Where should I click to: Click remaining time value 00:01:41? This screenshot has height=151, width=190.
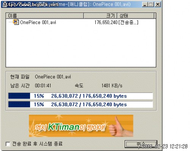click(x=43, y=86)
